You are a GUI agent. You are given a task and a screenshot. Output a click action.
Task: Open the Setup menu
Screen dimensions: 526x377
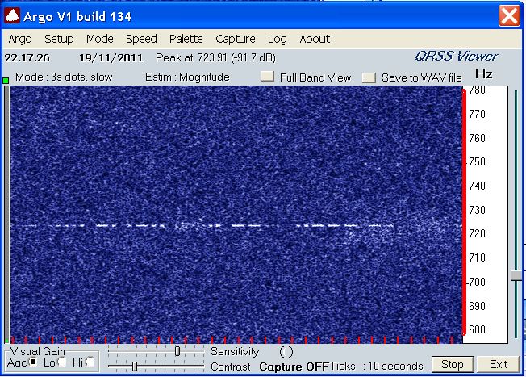59,39
